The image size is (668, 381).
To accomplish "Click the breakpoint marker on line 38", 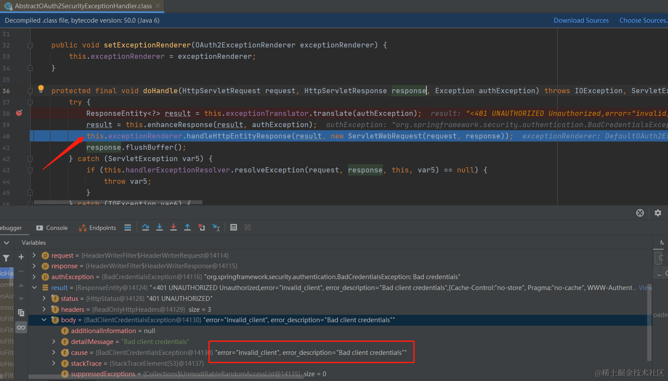I will [x=19, y=113].
